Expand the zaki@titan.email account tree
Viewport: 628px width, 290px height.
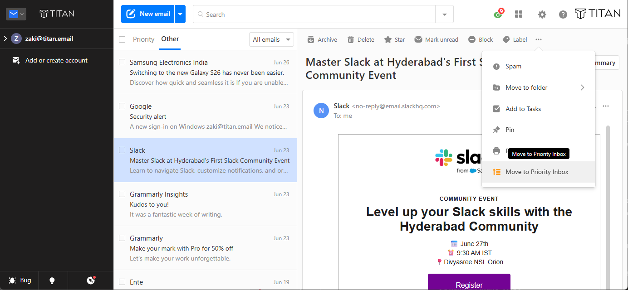(x=5, y=39)
